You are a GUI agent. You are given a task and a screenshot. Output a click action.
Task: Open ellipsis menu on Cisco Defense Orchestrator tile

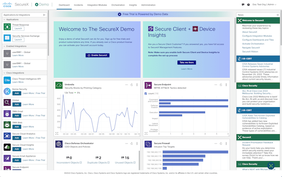[127, 144]
